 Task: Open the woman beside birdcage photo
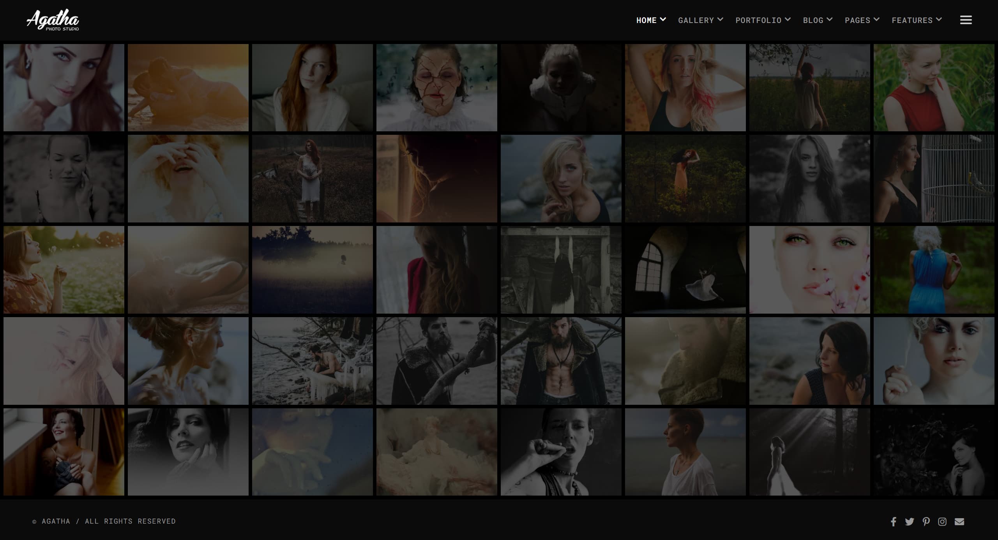pos(934,179)
